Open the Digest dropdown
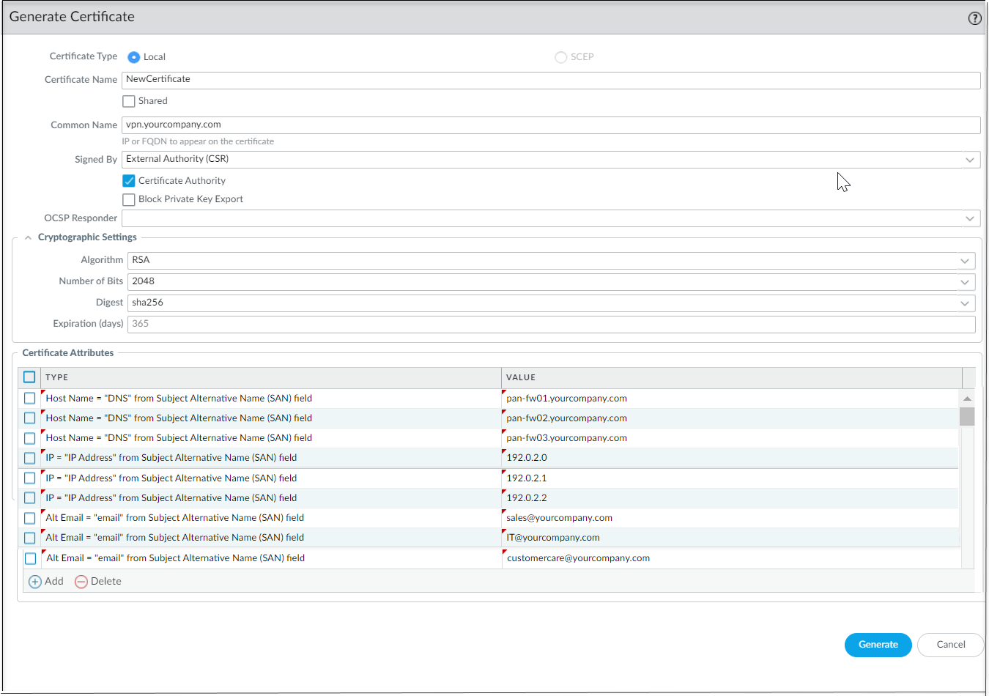The height and width of the screenshot is (696, 989). [965, 303]
